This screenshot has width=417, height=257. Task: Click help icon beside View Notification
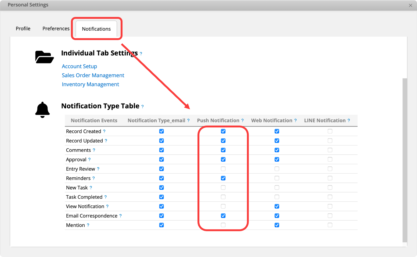pos(107,206)
